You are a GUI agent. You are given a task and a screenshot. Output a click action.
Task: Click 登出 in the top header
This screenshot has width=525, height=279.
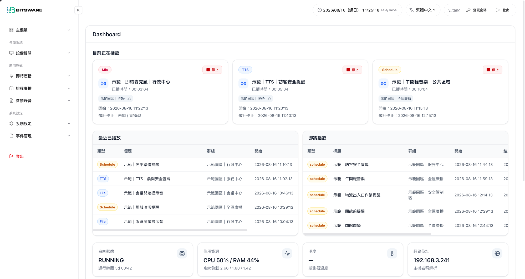(x=502, y=10)
